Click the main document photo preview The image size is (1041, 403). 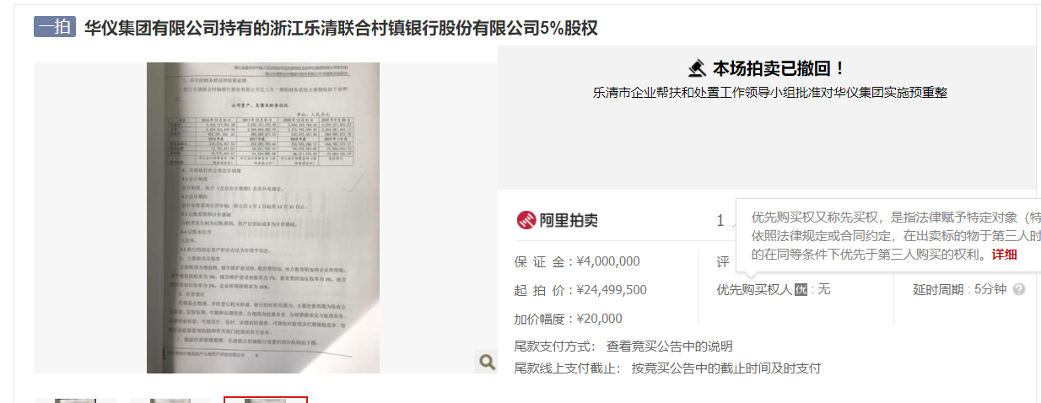pyautogui.click(x=263, y=218)
